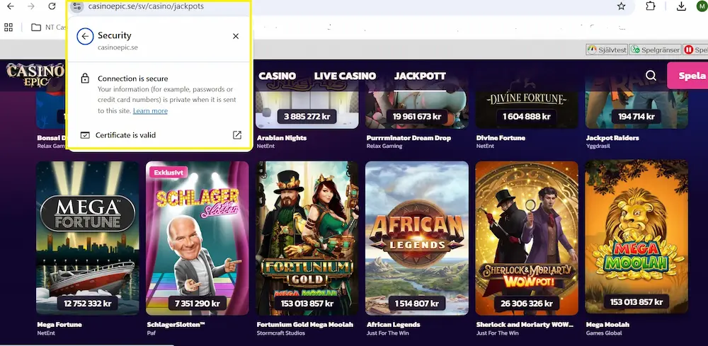Viewport: 708px width, 346px height.
Task: Click the Paf provider text
Action: click(x=151, y=333)
